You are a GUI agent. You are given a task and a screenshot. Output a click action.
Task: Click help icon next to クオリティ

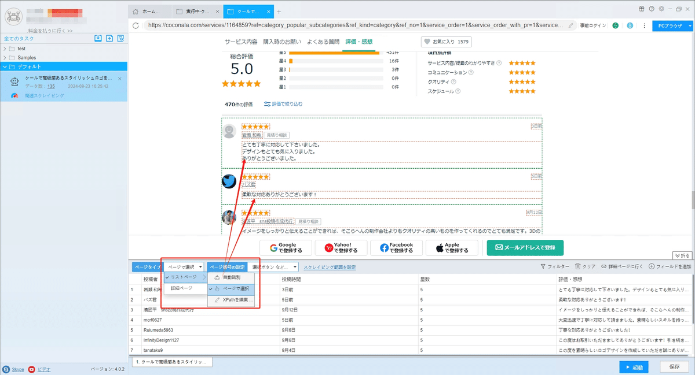click(x=453, y=81)
